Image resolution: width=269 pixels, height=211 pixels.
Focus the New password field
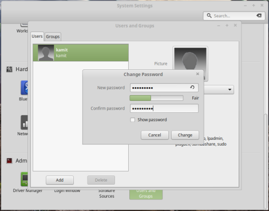coord(164,88)
